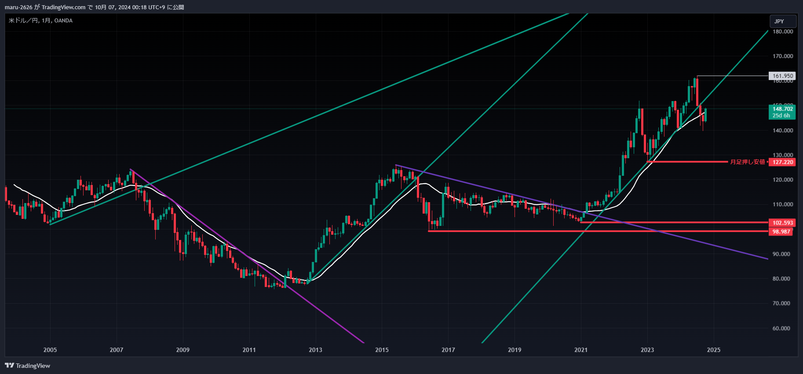Click the 2011 time axis label

click(249, 350)
